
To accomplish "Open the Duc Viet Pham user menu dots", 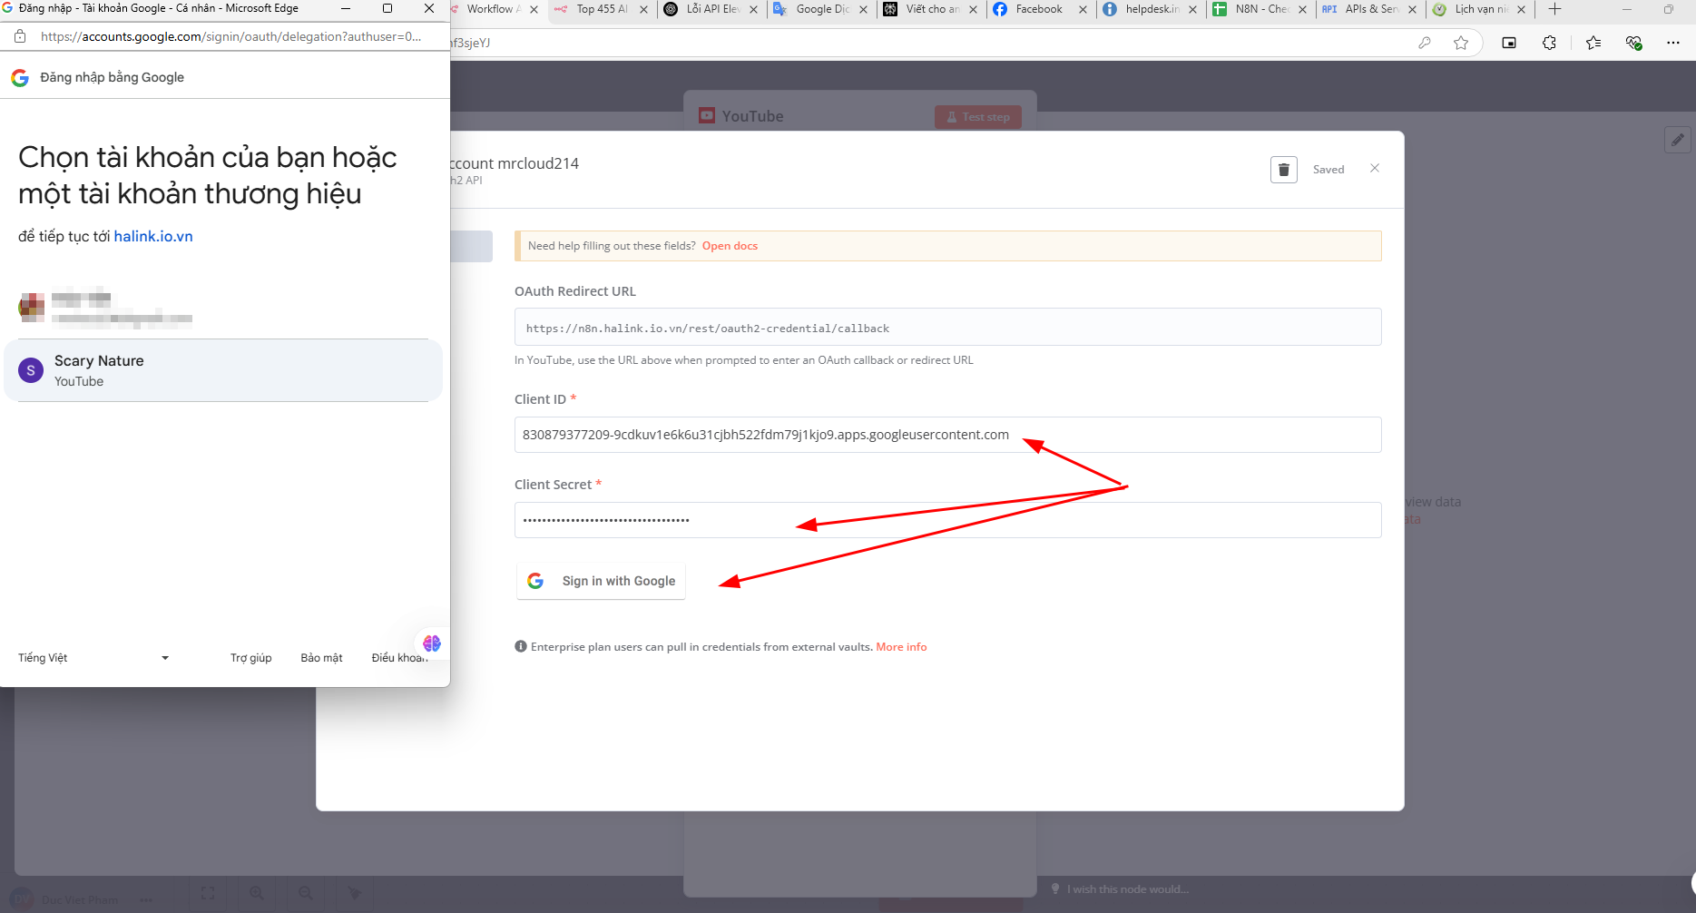I will 146,899.
